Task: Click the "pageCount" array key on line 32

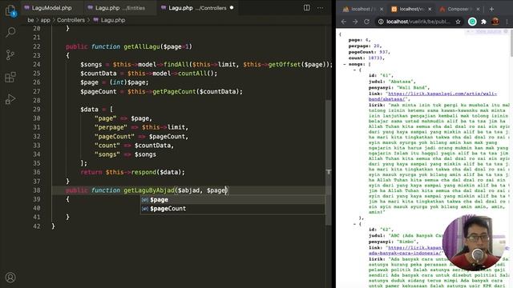Action: tap(115, 137)
